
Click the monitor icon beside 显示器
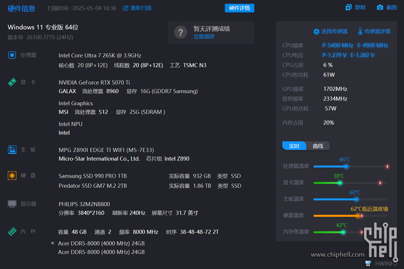[x=12, y=204]
